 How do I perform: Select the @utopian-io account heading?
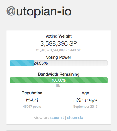click(x=39, y=12)
